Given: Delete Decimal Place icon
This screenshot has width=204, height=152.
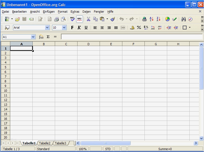Looking at the screenshot, I should pos(160,28).
